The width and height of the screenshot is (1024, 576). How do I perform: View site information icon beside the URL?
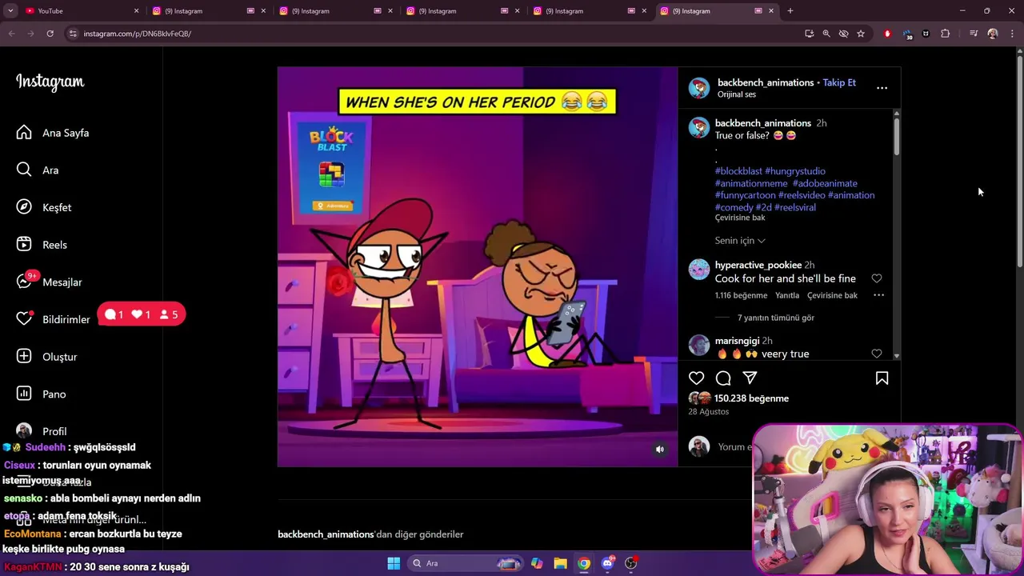click(x=73, y=34)
